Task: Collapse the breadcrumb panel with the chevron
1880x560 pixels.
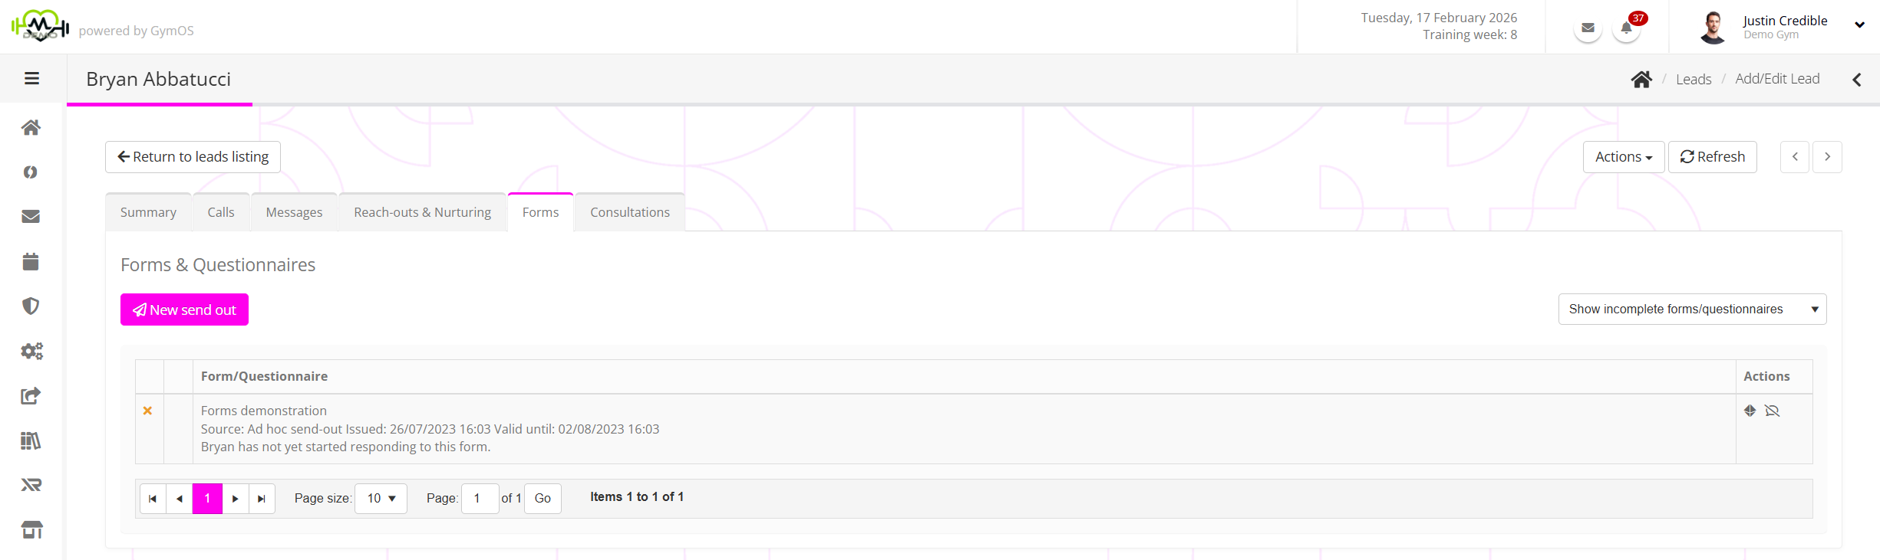Action: coord(1857,80)
